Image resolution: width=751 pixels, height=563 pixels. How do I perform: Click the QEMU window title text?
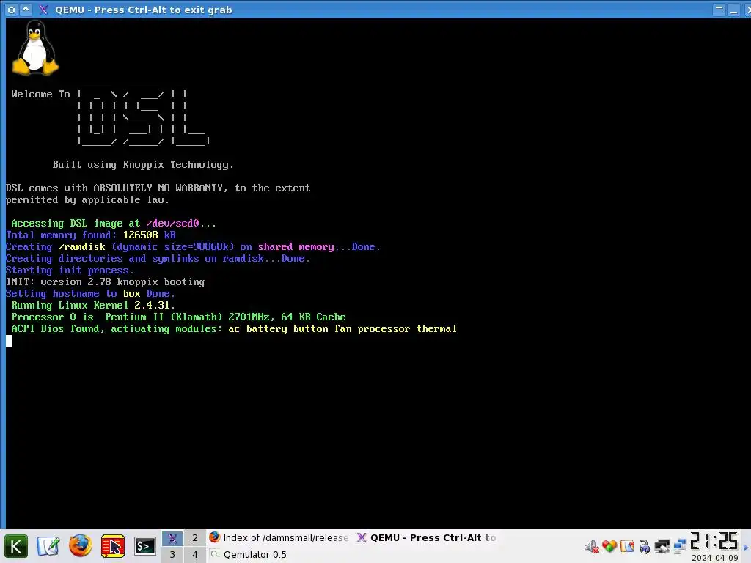click(x=144, y=10)
